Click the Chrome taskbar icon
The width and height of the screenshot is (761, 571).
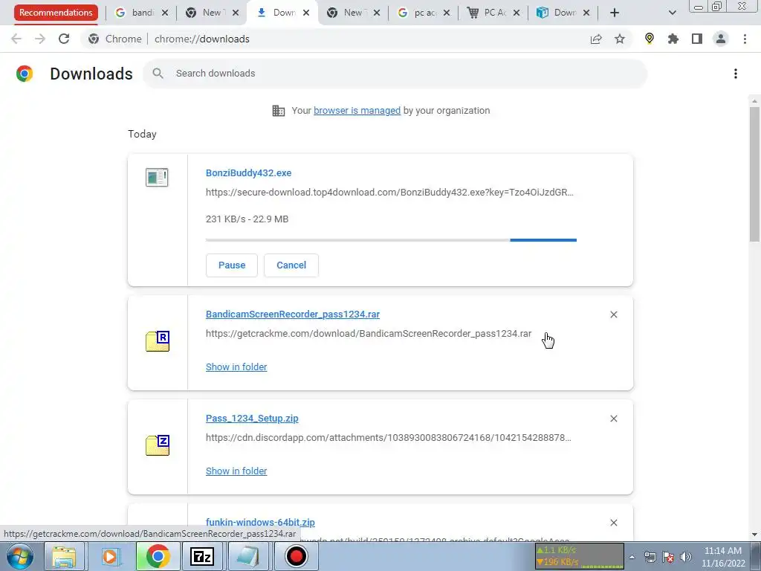tap(157, 556)
